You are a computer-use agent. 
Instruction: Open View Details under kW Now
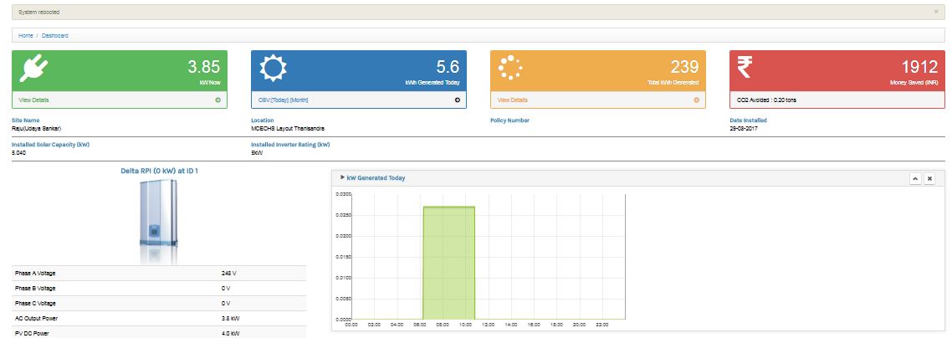point(34,100)
